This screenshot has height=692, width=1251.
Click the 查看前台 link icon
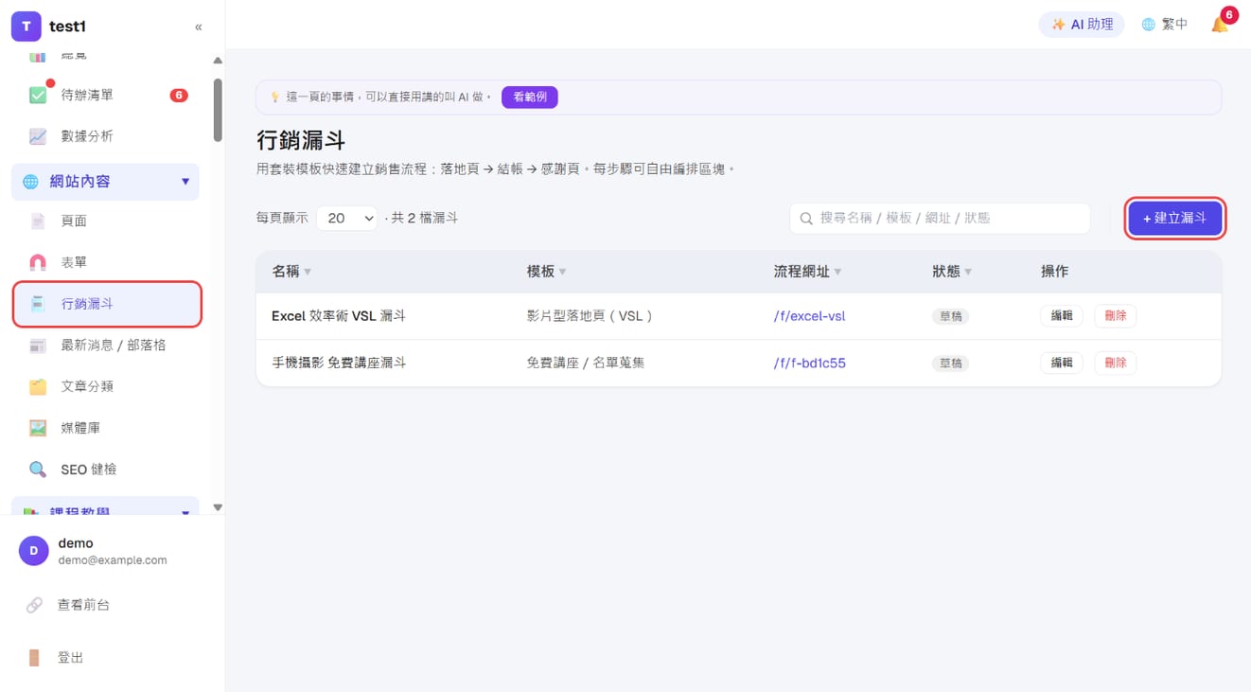tap(34, 605)
